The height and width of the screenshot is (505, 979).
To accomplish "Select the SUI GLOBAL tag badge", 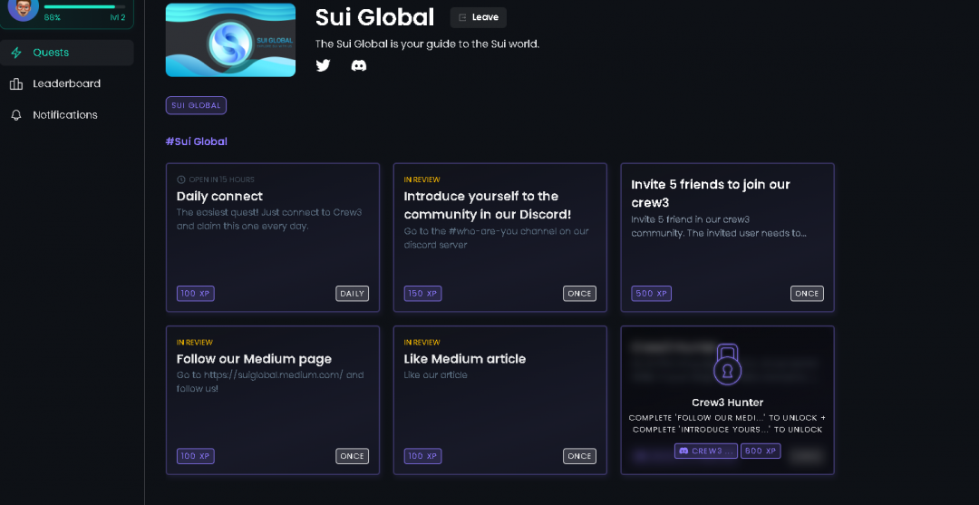I will (196, 105).
